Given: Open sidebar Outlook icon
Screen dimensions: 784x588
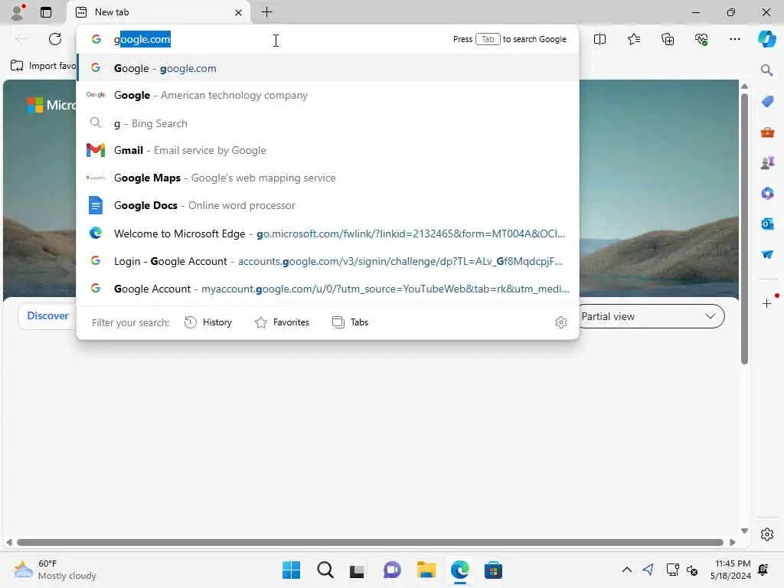Looking at the screenshot, I should 767,224.
